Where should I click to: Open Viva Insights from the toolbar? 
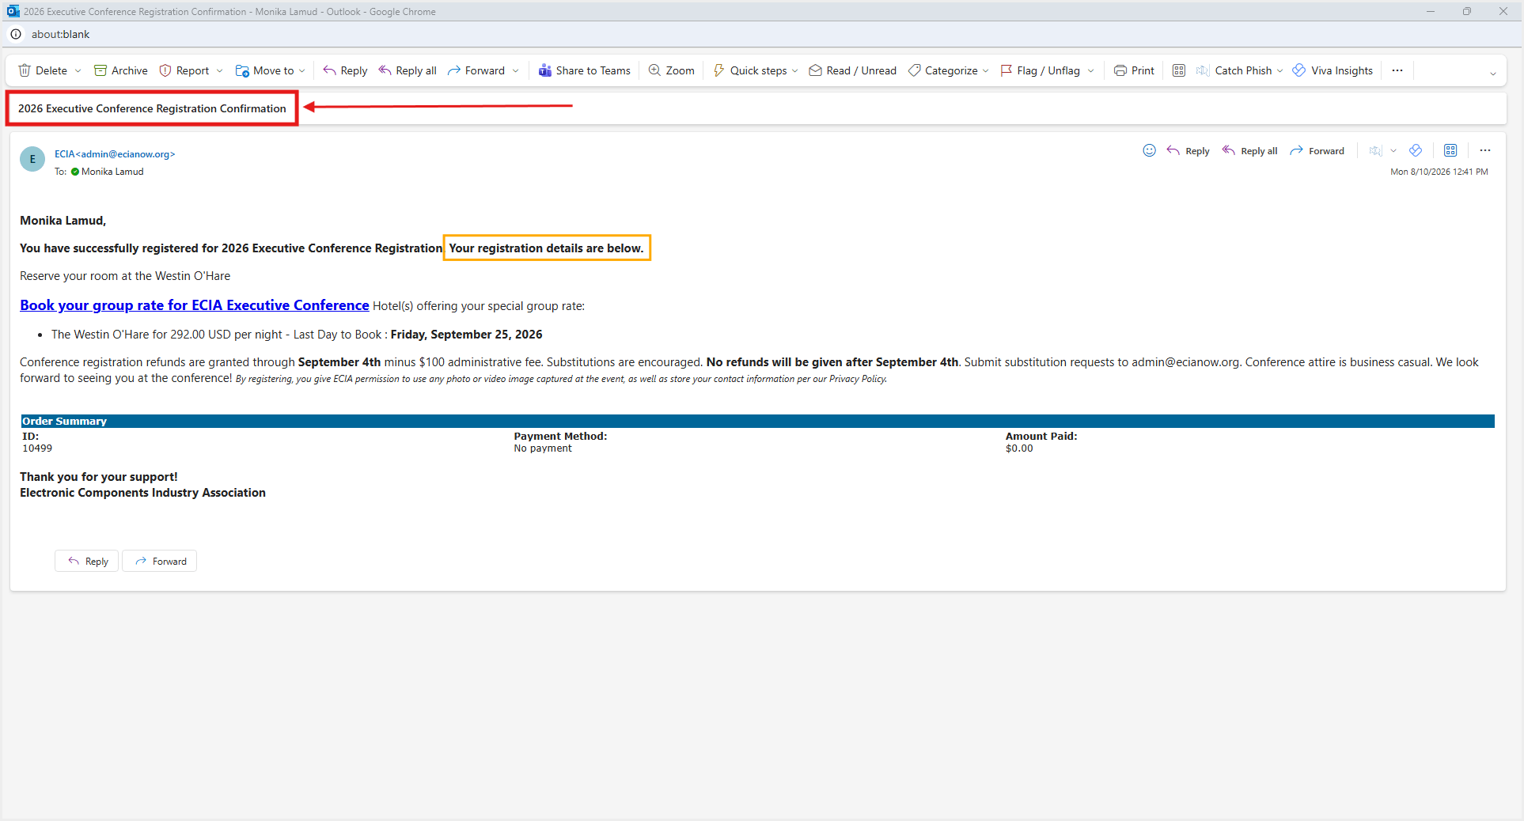click(x=1333, y=70)
